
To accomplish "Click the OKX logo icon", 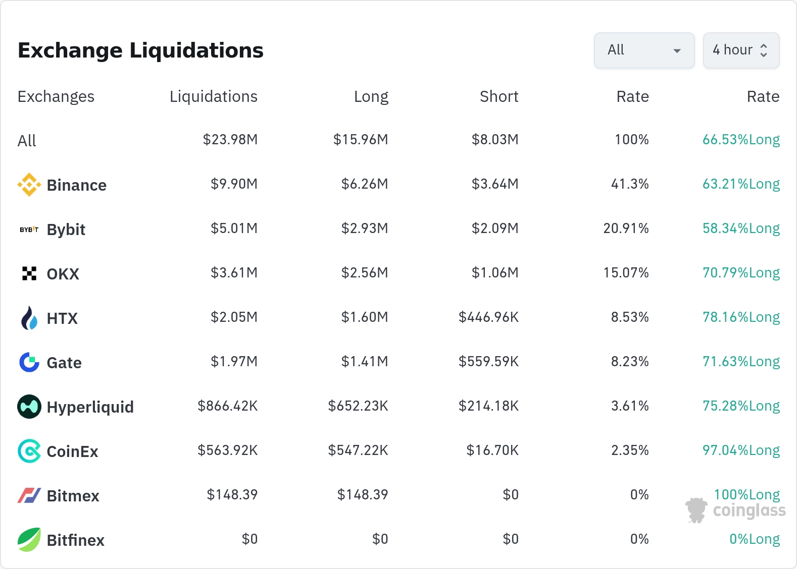I will (x=29, y=273).
